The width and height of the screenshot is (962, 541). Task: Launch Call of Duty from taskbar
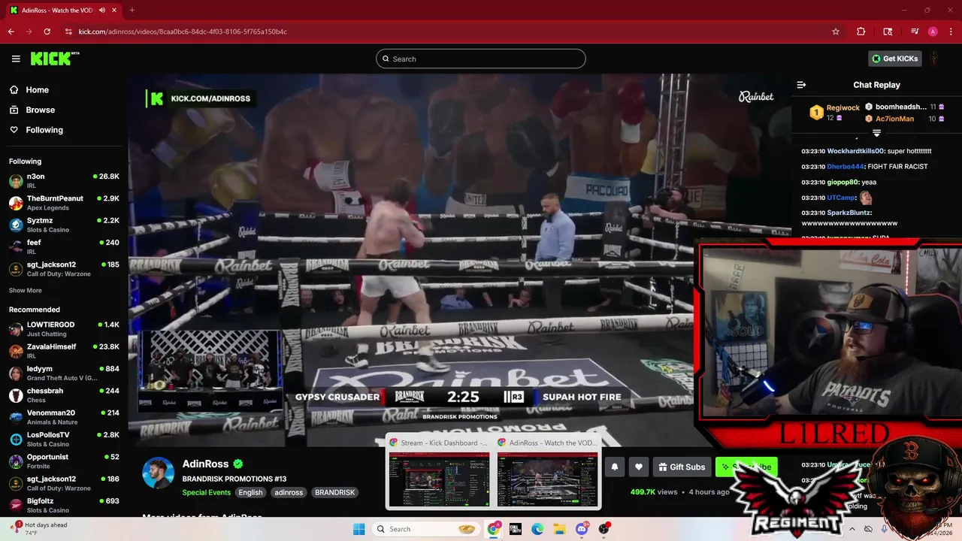click(516, 529)
